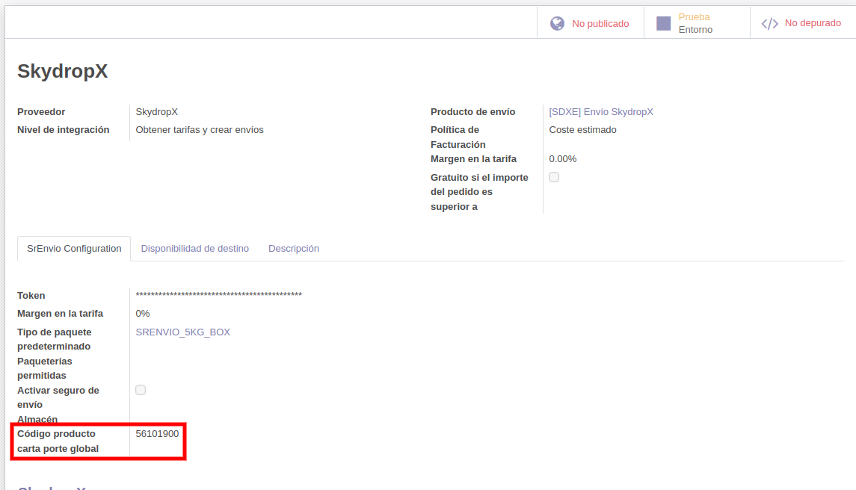Edit the Código producto carta porte global value
The width and height of the screenshot is (856, 490).
[x=158, y=433]
